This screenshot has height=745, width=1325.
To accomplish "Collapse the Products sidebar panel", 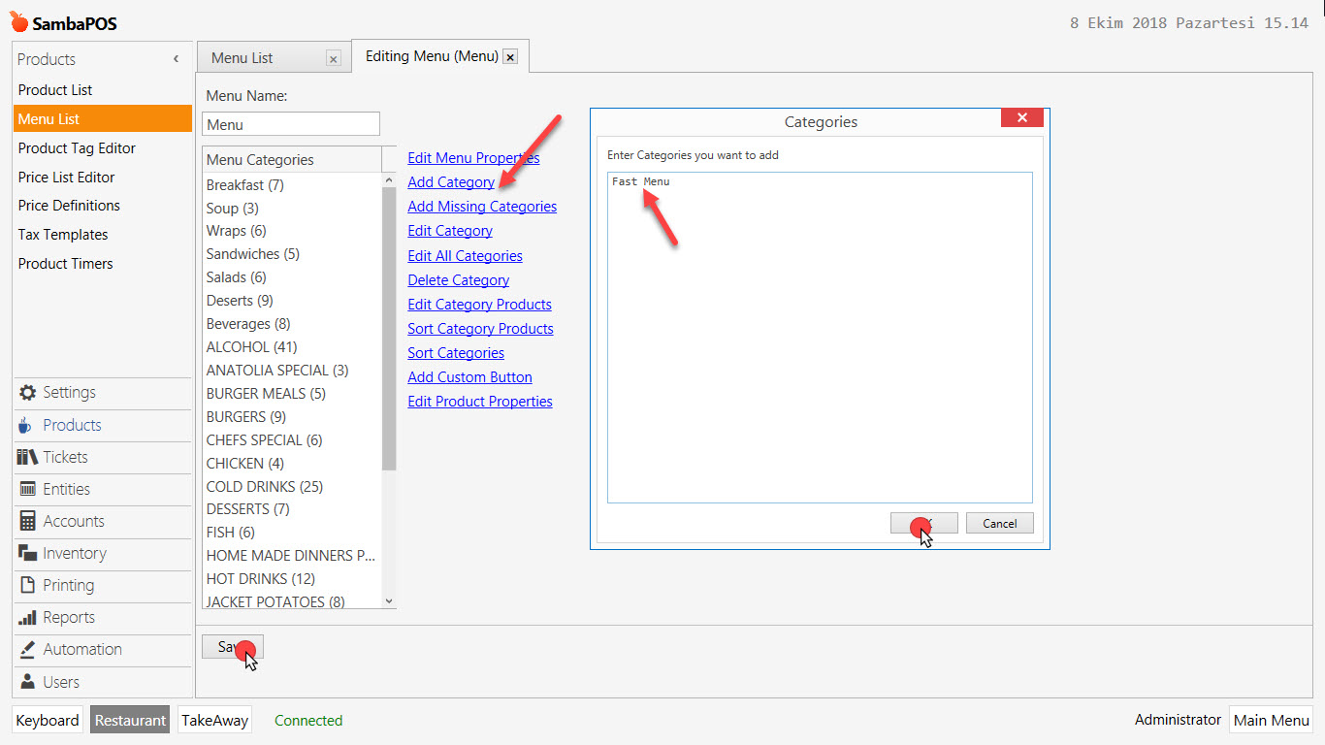I will pyautogui.click(x=176, y=59).
